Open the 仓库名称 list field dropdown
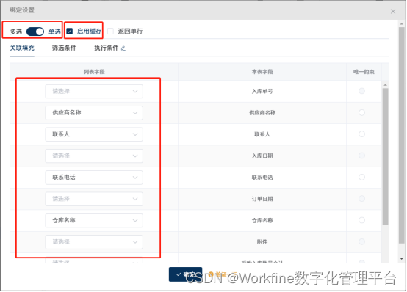407x292 pixels. point(94,220)
